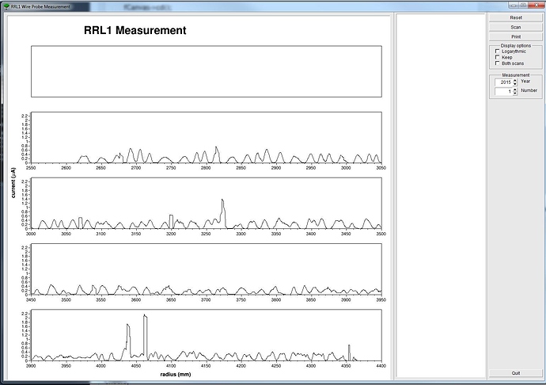Image resolution: width=546 pixels, height=385 pixels.
Task: Click the green application icon in title bar
Action: 6,6
